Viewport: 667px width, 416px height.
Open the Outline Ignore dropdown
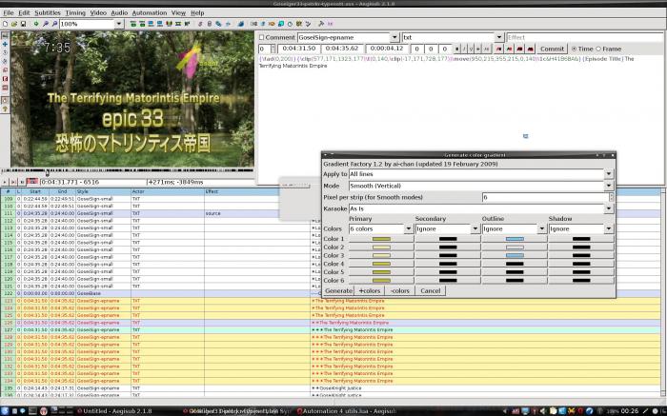(x=542, y=228)
